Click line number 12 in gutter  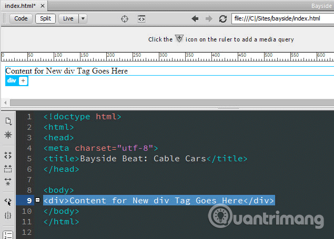click(x=27, y=232)
